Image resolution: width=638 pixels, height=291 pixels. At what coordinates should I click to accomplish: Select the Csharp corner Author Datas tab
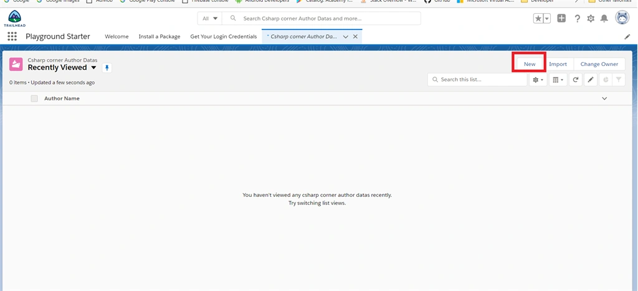pos(302,37)
